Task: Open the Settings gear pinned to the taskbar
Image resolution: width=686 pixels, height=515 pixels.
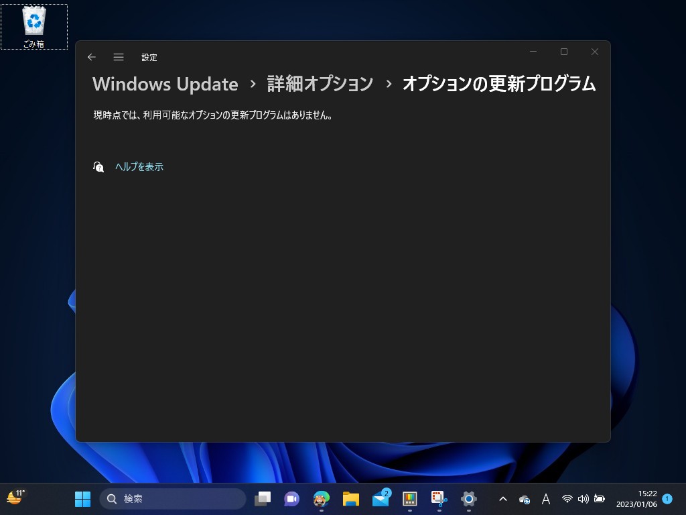Action: (x=468, y=499)
